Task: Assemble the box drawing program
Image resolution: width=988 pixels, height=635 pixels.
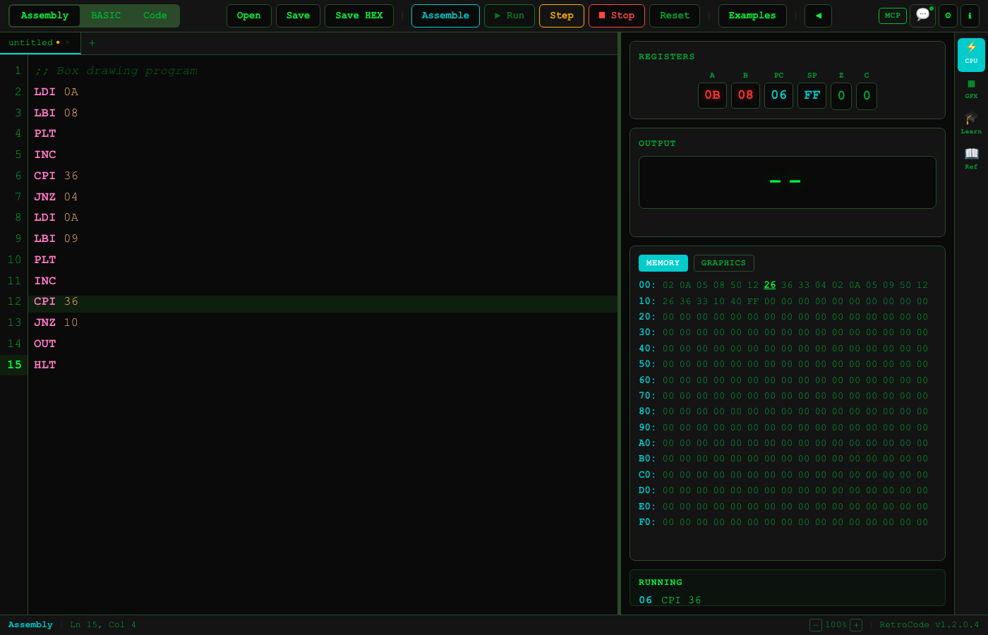Action: click(x=445, y=16)
